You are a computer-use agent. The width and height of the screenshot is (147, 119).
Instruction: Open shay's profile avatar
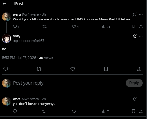[6, 38]
